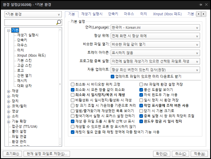Screen dimensions: 211x159
Task: Click the search magnifier icon
Action: click(59, 22)
